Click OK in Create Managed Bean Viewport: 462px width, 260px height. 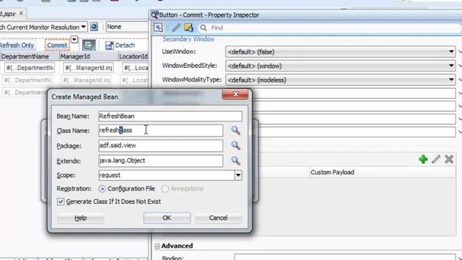pyautogui.click(x=167, y=218)
